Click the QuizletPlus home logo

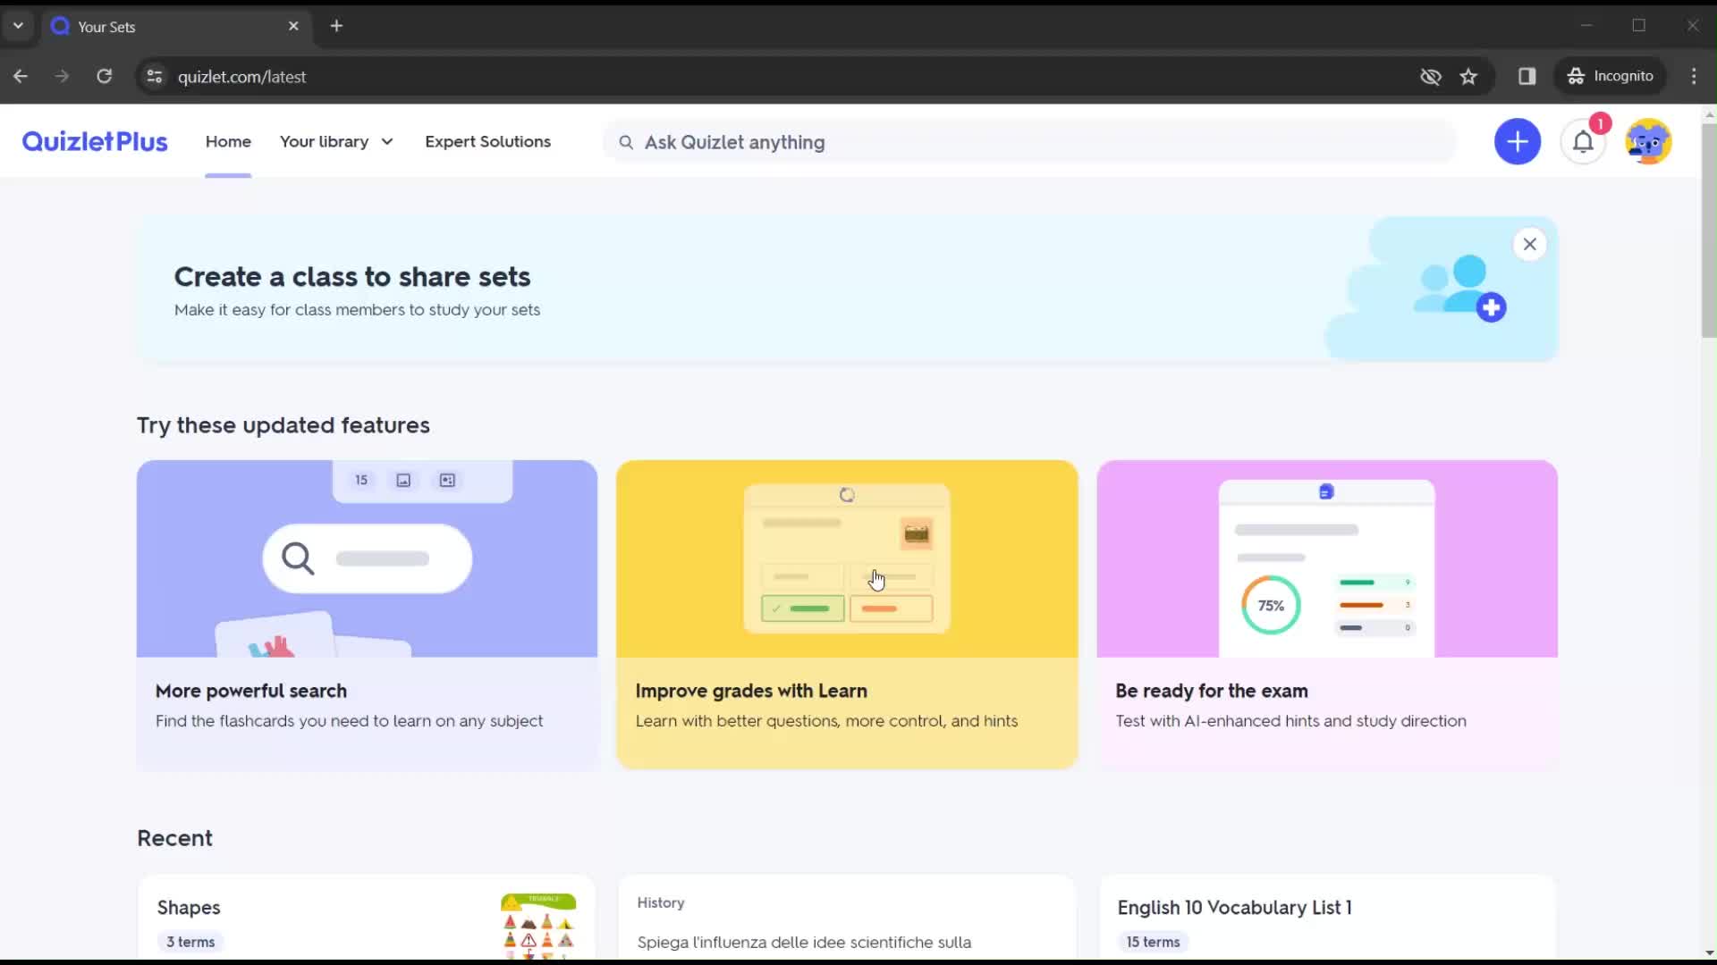[94, 141]
